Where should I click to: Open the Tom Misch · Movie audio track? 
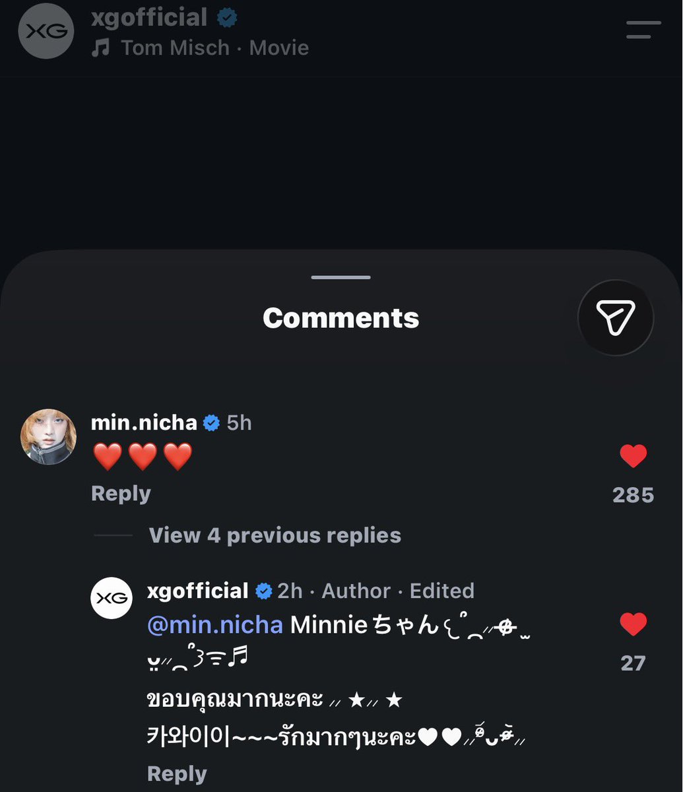(x=215, y=48)
